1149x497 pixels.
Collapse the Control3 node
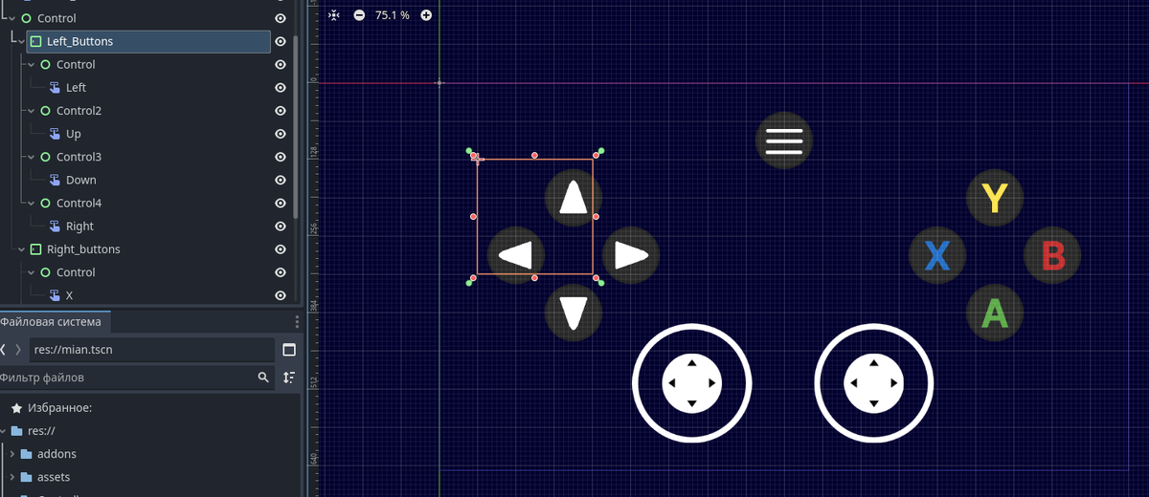click(x=32, y=157)
